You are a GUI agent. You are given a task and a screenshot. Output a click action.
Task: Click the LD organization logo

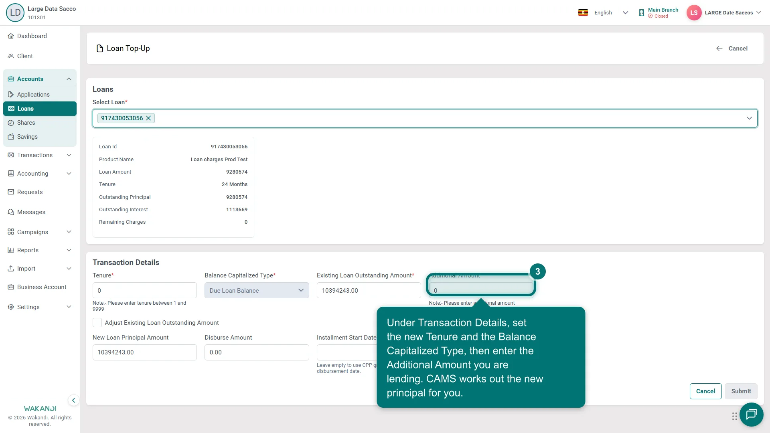pos(15,12)
